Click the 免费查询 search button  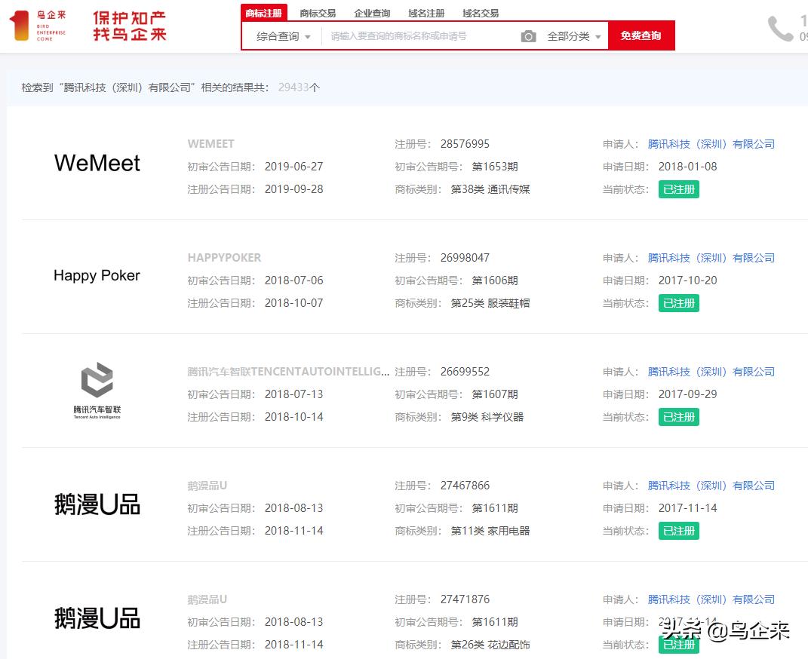tap(641, 35)
